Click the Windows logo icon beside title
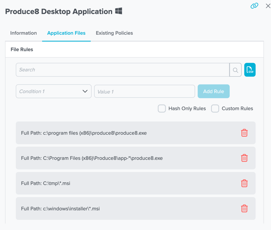The height and width of the screenshot is (230, 271). coord(119,11)
